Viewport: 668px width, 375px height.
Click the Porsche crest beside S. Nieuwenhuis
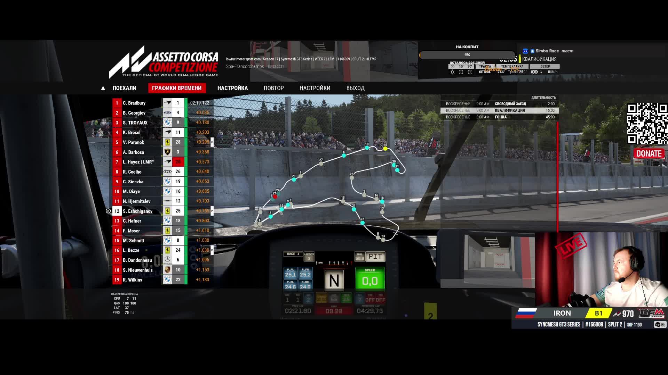[x=167, y=270]
